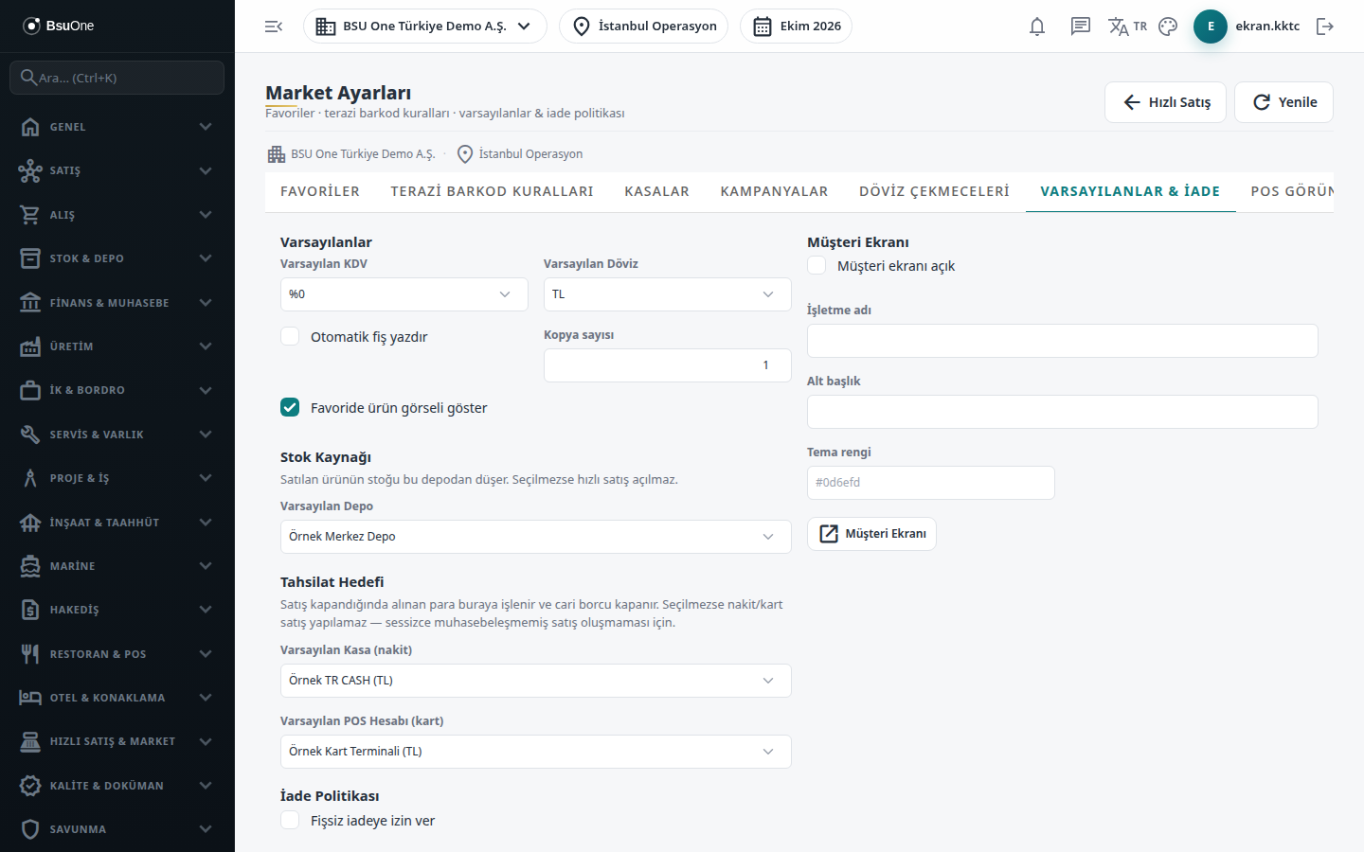Open the Müşteri Ekranı button

(871, 534)
